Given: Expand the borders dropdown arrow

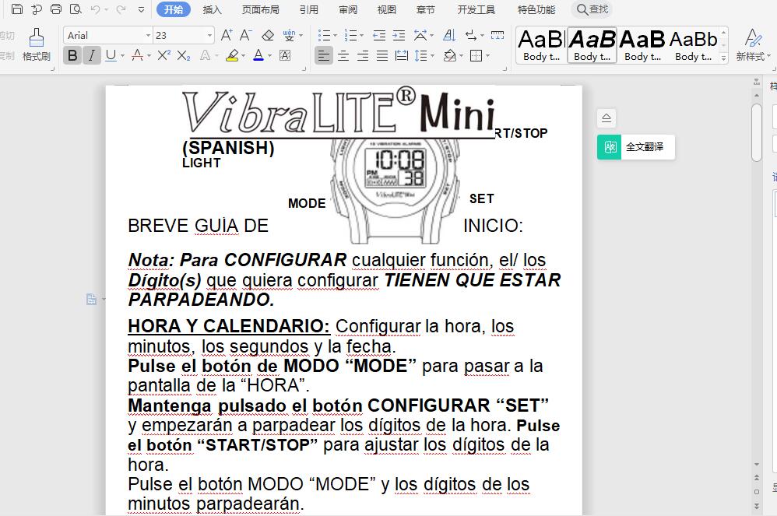Looking at the screenshot, I should tap(487, 56).
